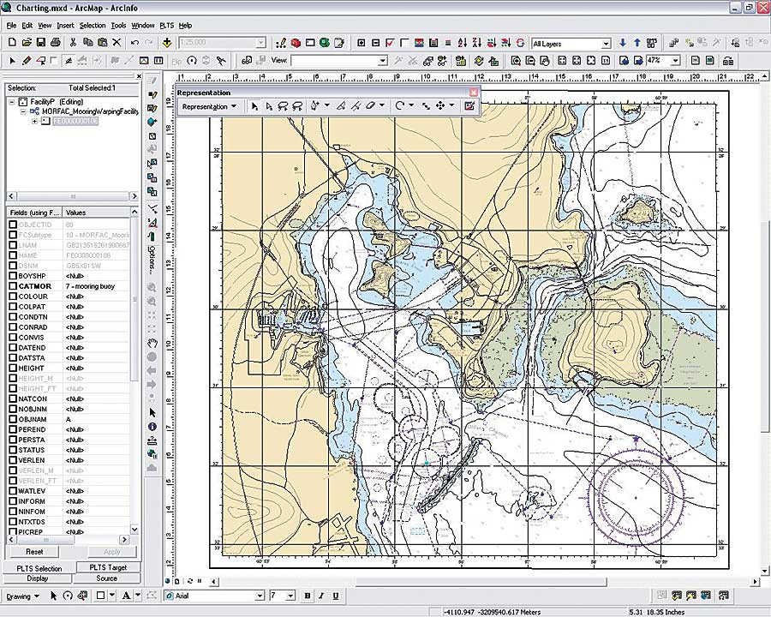Viewport: 771px width, 617px height.
Task: Apply bold text formatting
Action: point(308,596)
